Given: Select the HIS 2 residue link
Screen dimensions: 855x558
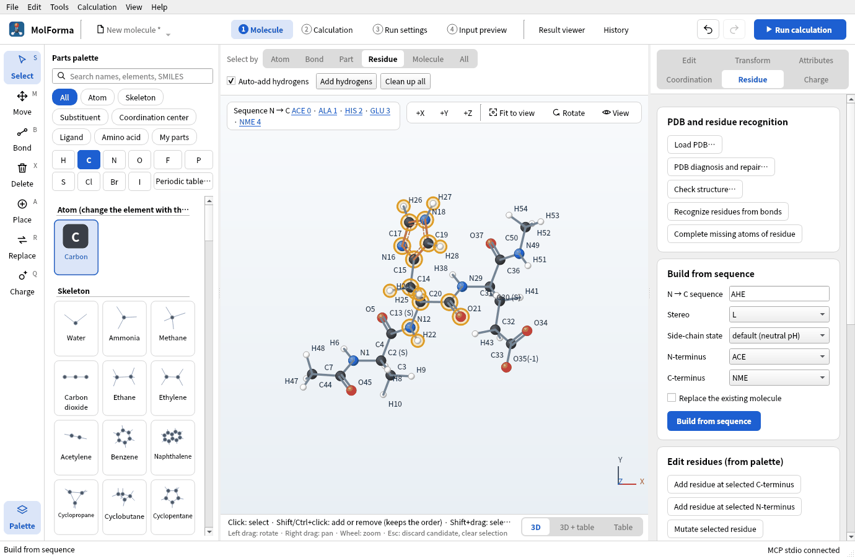Looking at the screenshot, I should coord(354,111).
